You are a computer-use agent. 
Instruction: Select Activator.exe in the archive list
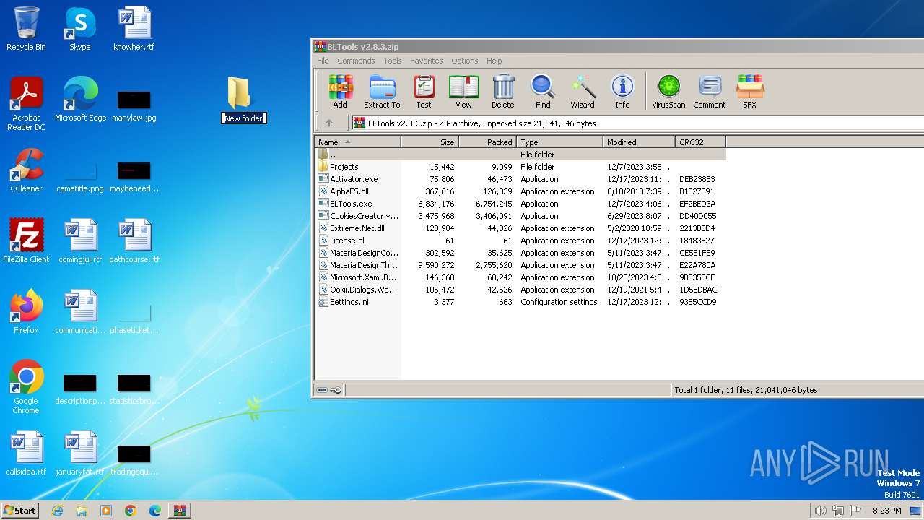[520, 179]
